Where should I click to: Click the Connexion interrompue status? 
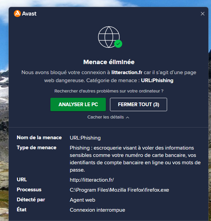point(97,210)
